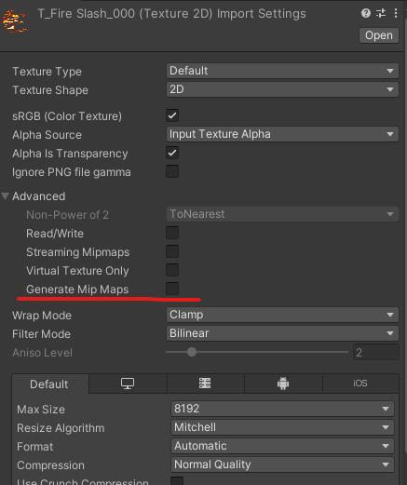The height and width of the screenshot is (485, 407).
Task: Switch to the Android platform tab
Action: tap(283, 384)
